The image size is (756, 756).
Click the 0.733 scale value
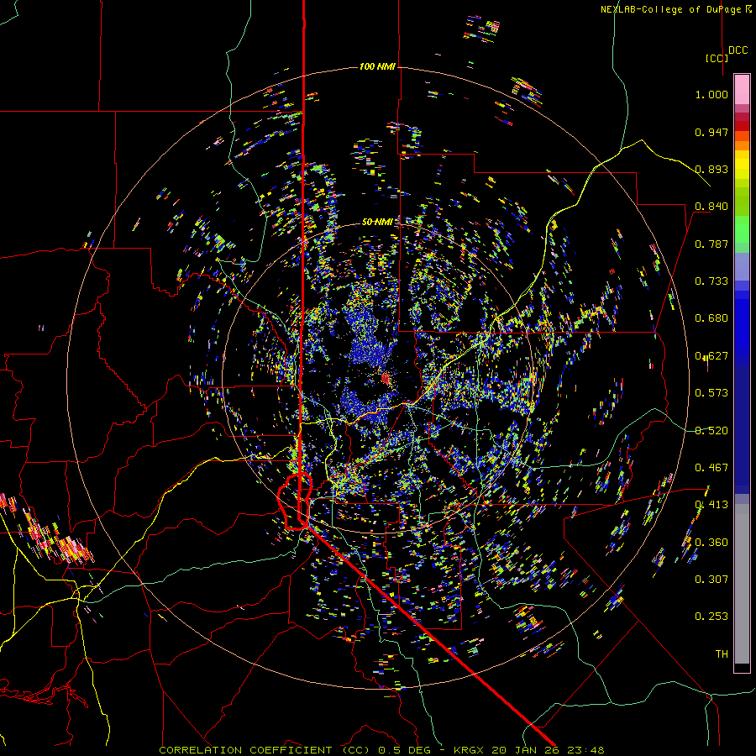[711, 281]
